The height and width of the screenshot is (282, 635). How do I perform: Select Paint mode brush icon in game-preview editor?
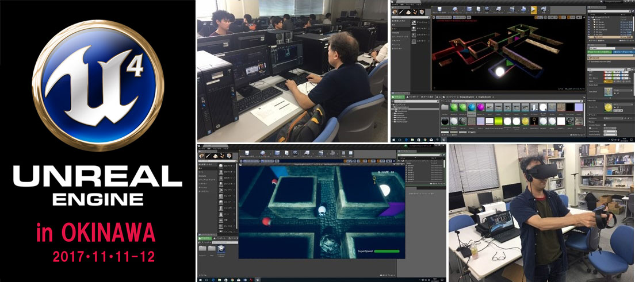coord(209,156)
